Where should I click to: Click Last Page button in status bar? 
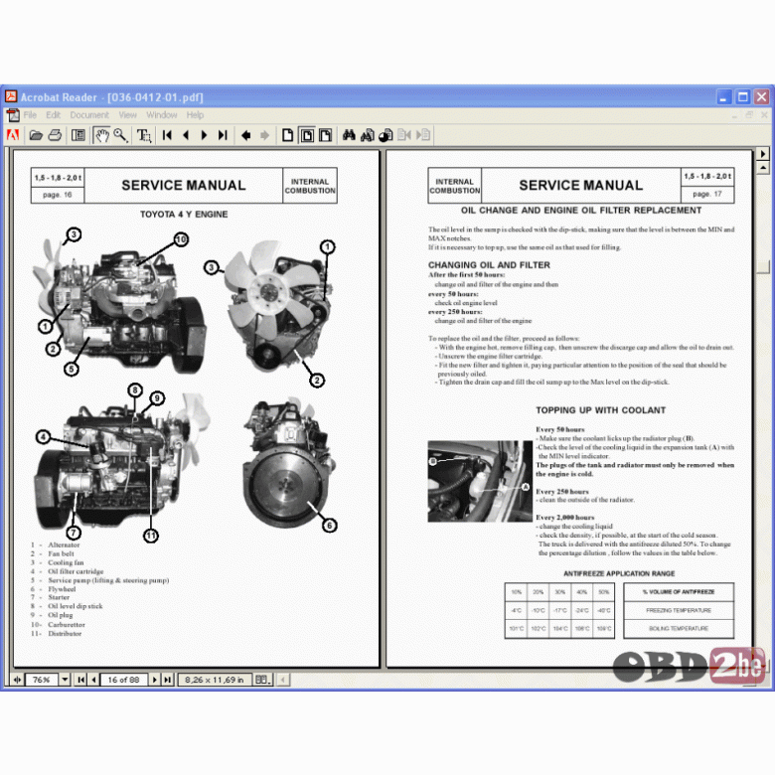coord(168,680)
